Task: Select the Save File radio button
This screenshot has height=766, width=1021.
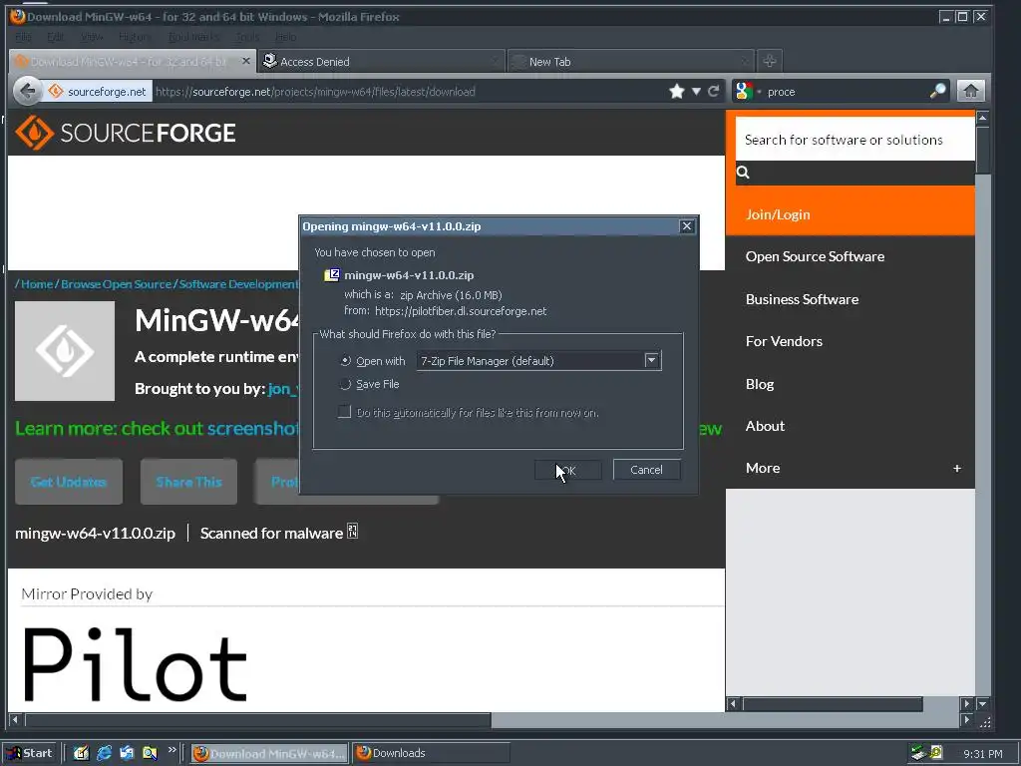Action: point(346,384)
